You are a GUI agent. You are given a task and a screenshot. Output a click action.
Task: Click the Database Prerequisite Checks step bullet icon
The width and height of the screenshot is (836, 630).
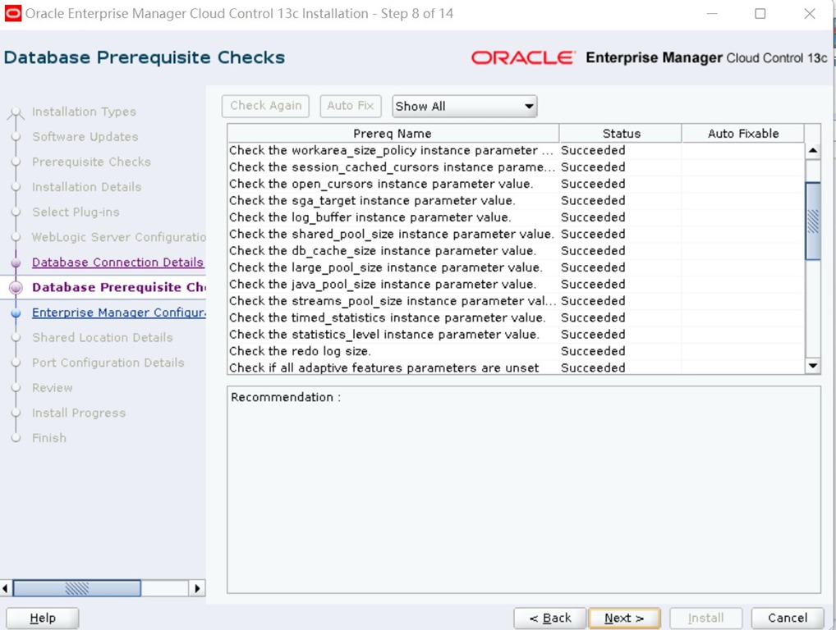(x=16, y=288)
